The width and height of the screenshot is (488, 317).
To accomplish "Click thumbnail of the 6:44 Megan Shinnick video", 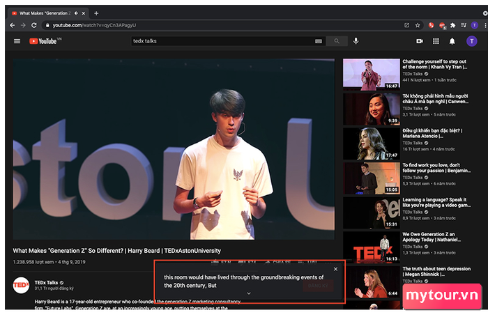I will [x=372, y=282].
